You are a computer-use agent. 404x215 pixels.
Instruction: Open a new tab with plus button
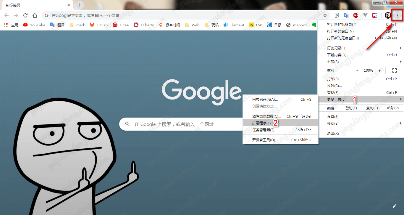point(80,5)
